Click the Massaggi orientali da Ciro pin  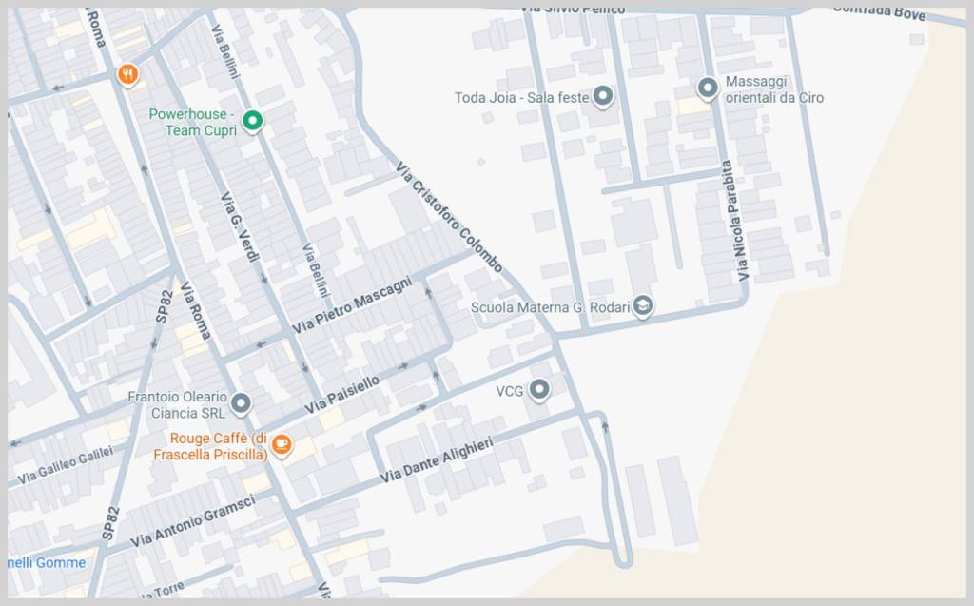pos(707,88)
